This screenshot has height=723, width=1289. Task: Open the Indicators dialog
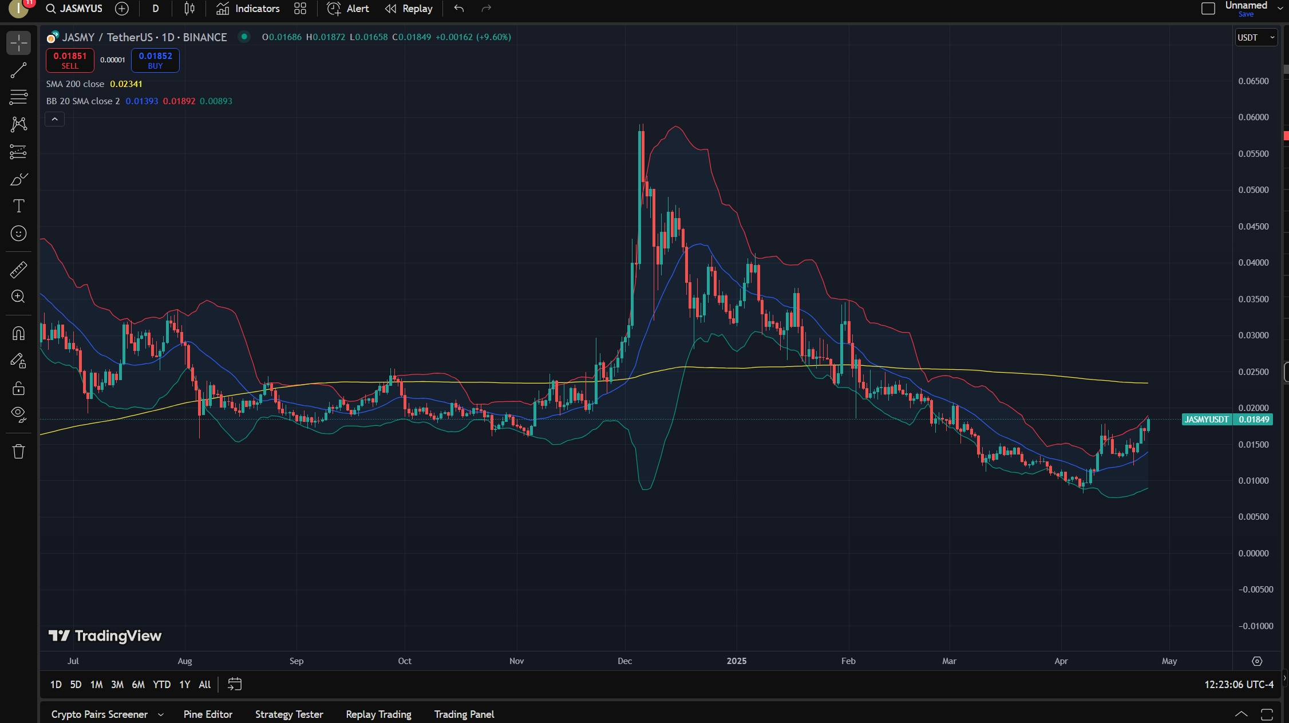[248, 9]
